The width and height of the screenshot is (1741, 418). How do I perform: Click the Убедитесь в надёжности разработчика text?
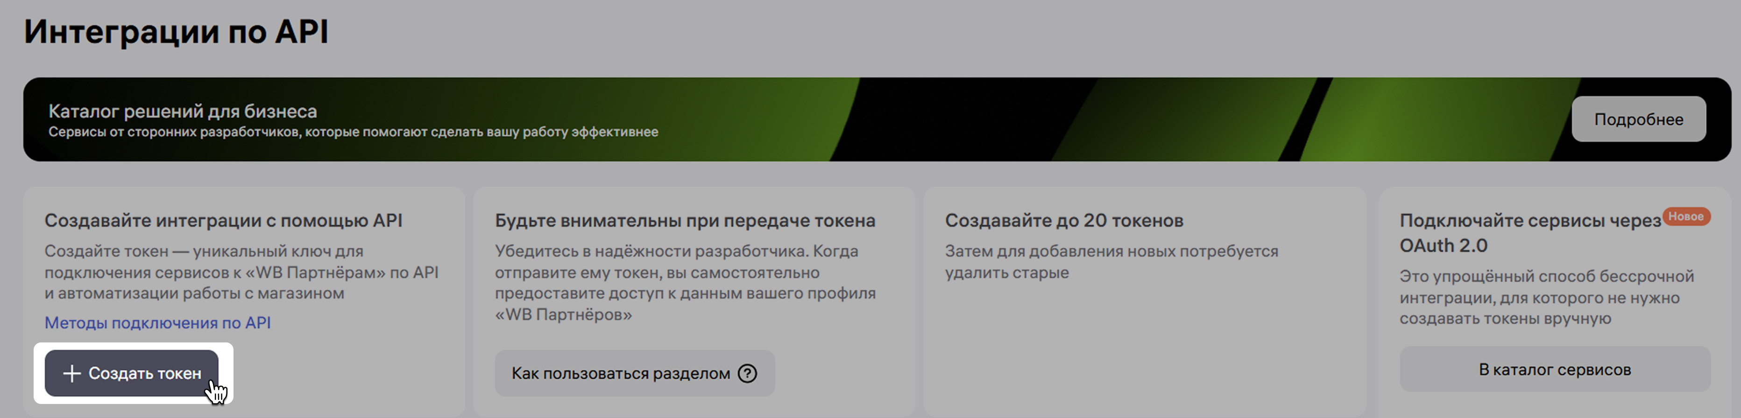pos(685,282)
